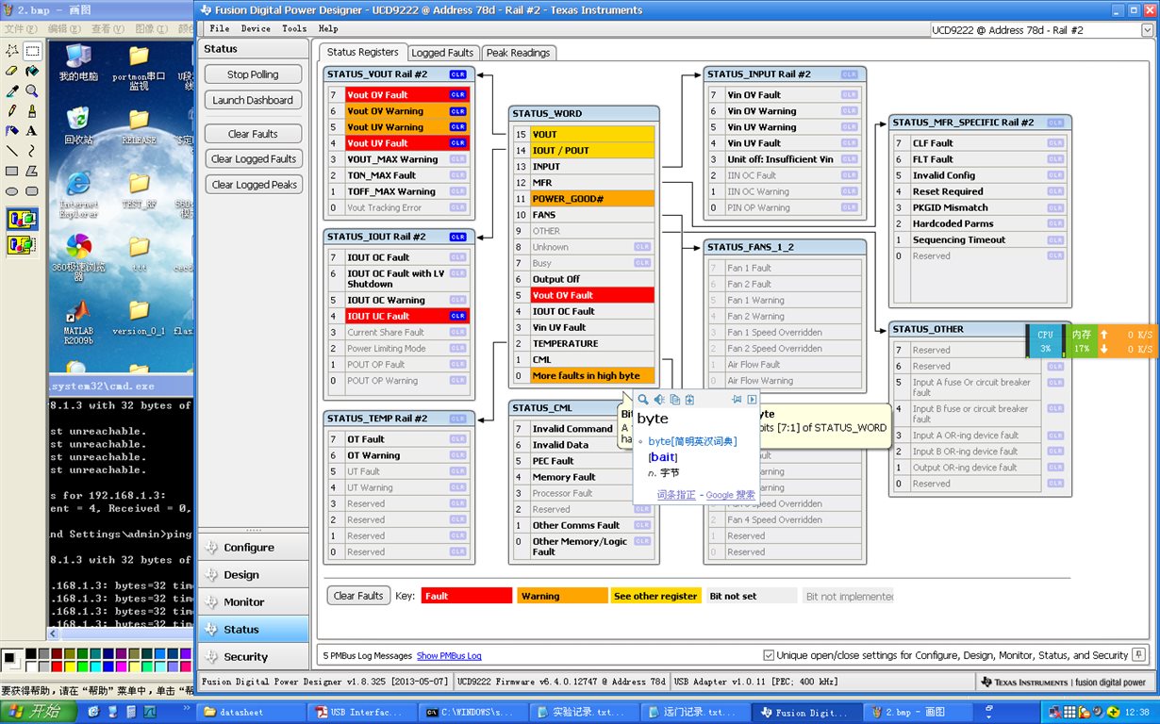Screen dimensions: 1160x724
Task: Open the File menu in Fusion
Action: pos(219,28)
